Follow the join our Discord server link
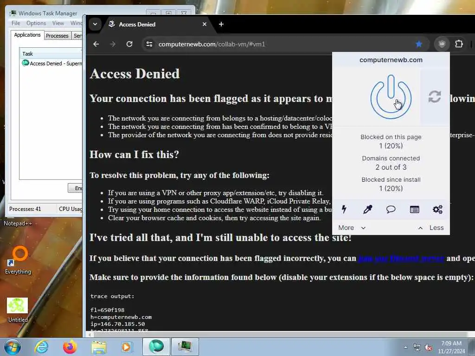This screenshot has width=475, height=356. coord(401,258)
